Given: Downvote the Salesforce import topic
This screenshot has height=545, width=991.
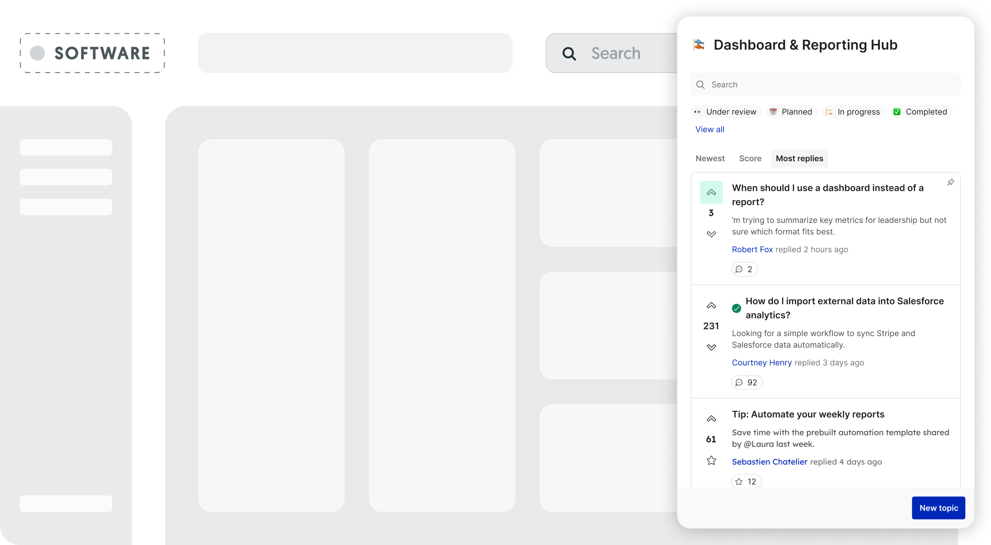Looking at the screenshot, I should click(x=711, y=347).
